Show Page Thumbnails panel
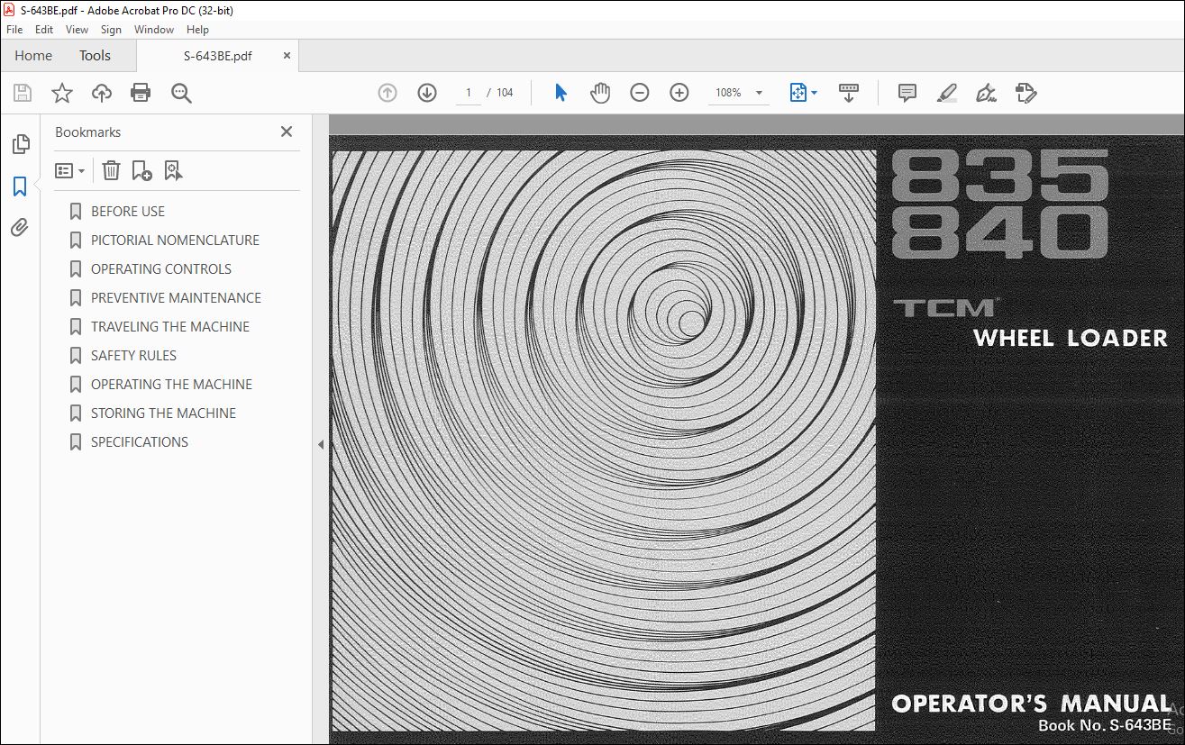Screen dimensions: 1185x745 coord(20,144)
